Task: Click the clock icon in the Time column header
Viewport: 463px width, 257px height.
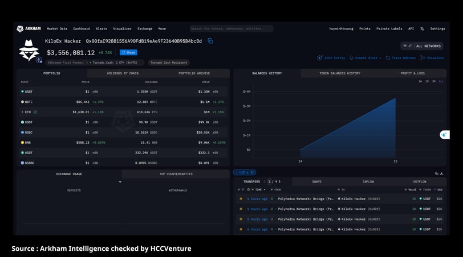Action: 249,189
